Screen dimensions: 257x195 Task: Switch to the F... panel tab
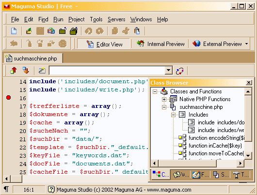(x=200, y=175)
